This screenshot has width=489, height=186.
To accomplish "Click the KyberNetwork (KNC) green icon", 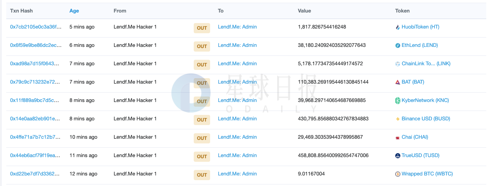I will pyautogui.click(x=398, y=101).
